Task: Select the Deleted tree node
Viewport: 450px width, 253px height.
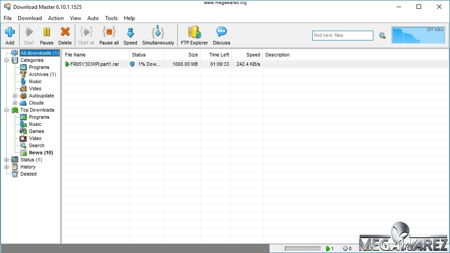Action: tap(29, 174)
